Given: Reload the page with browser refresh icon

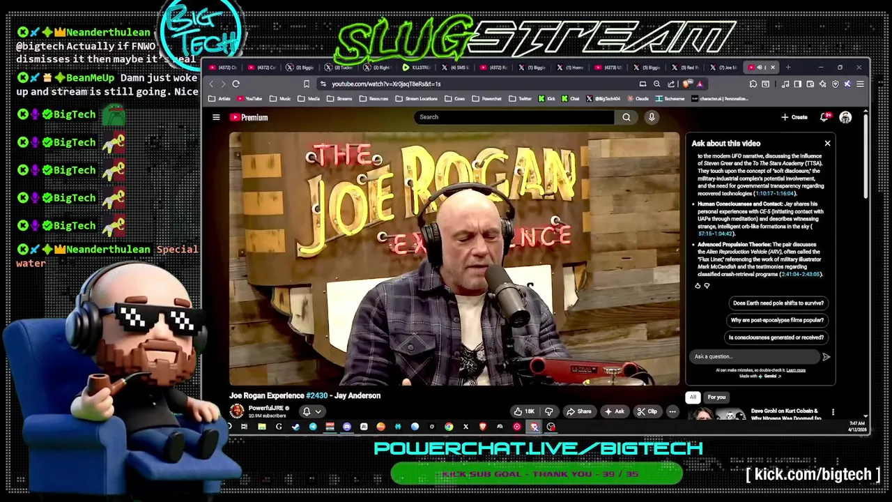Looking at the screenshot, I should pos(236,84).
